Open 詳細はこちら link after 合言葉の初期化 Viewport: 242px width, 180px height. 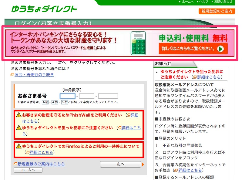(x=190, y=170)
